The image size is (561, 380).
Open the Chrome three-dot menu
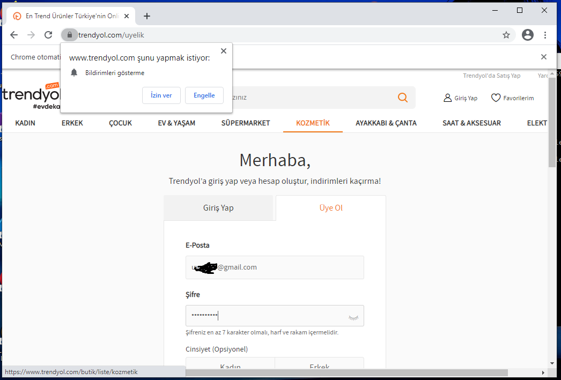pos(545,35)
